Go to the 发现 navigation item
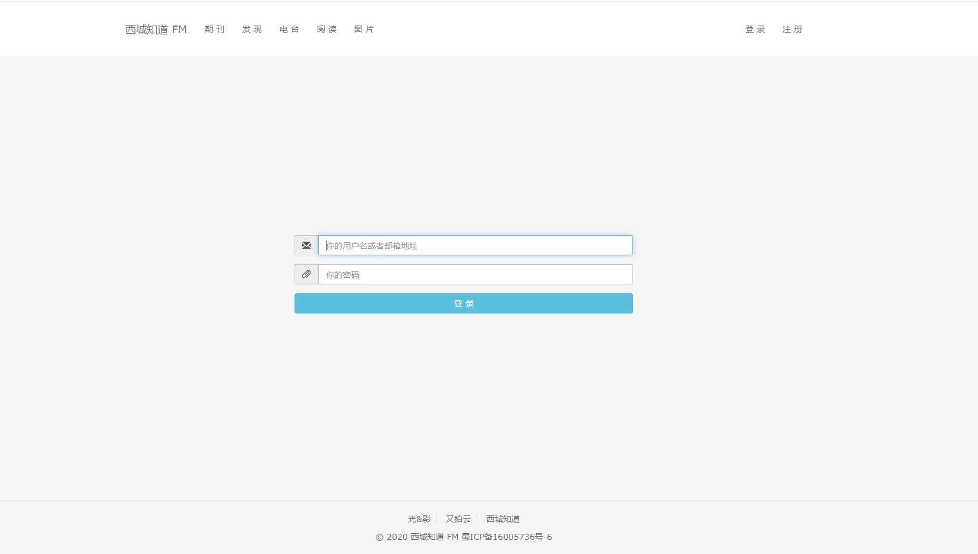978x554 pixels. pyautogui.click(x=252, y=29)
